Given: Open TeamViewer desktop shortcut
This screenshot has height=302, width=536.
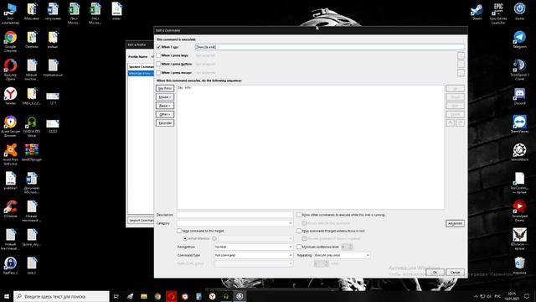Looking at the screenshot, I should pos(519,124).
